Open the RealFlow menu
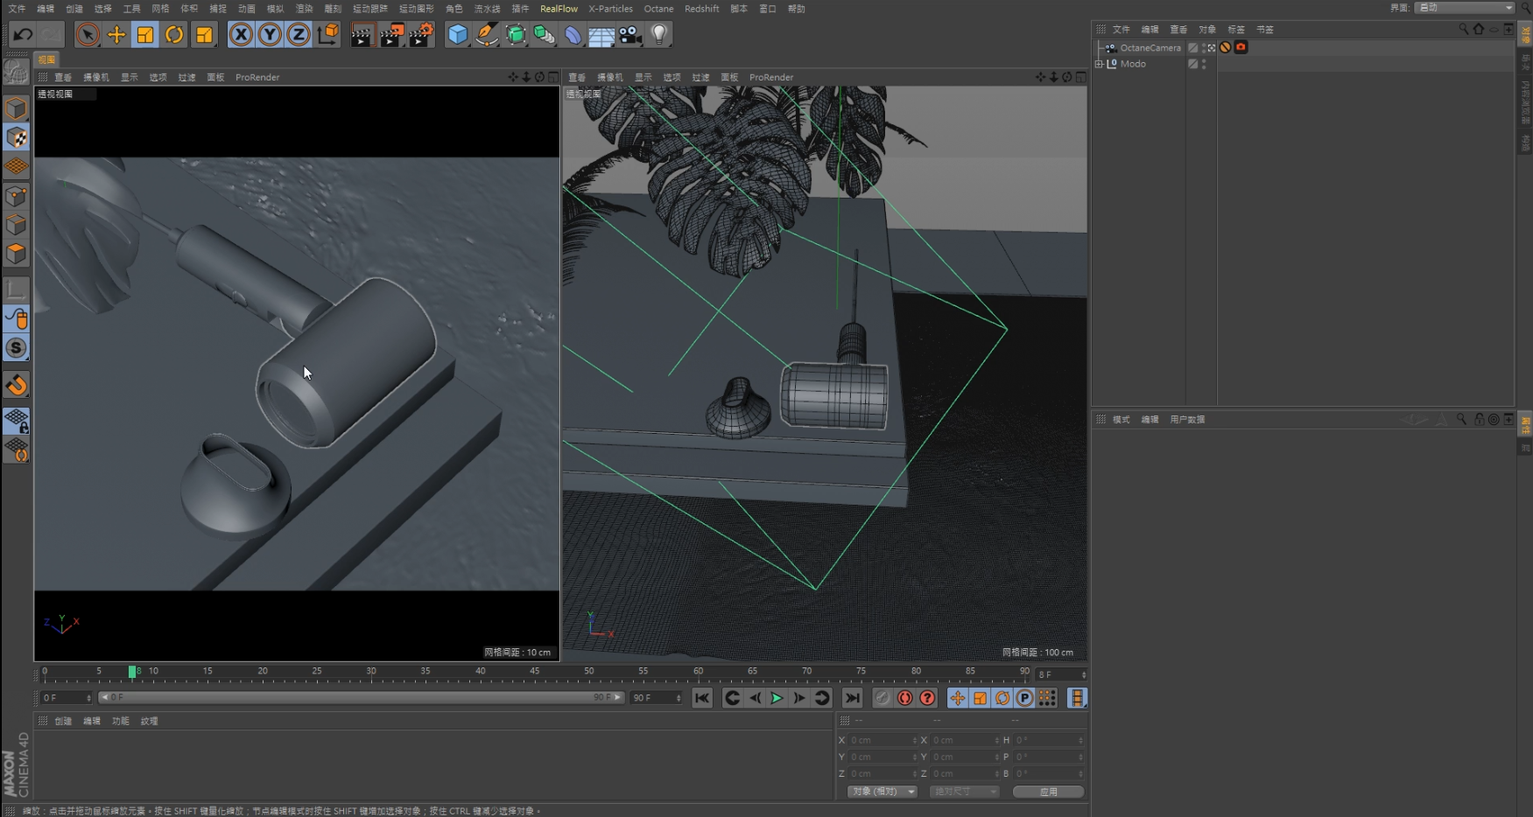 (559, 9)
